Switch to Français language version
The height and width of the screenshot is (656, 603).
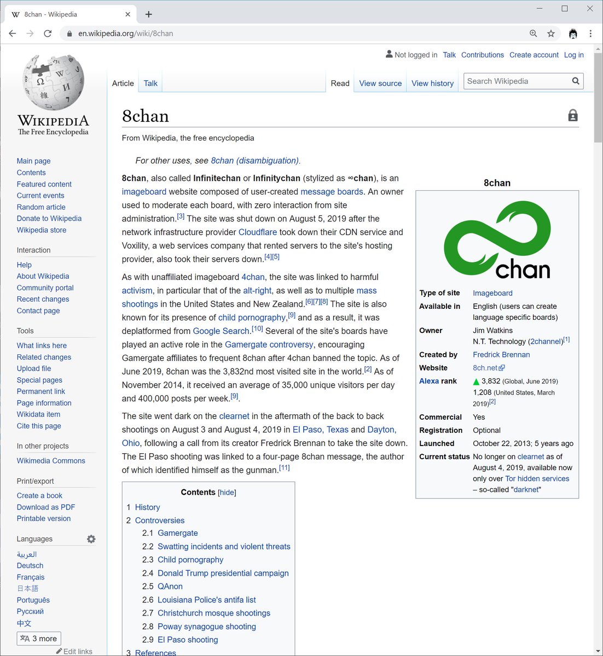click(x=31, y=577)
